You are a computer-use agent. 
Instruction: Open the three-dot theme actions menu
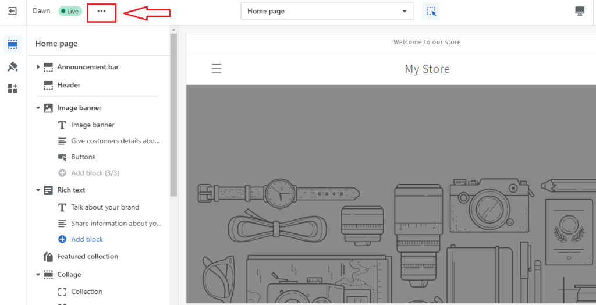click(x=101, y=11)
